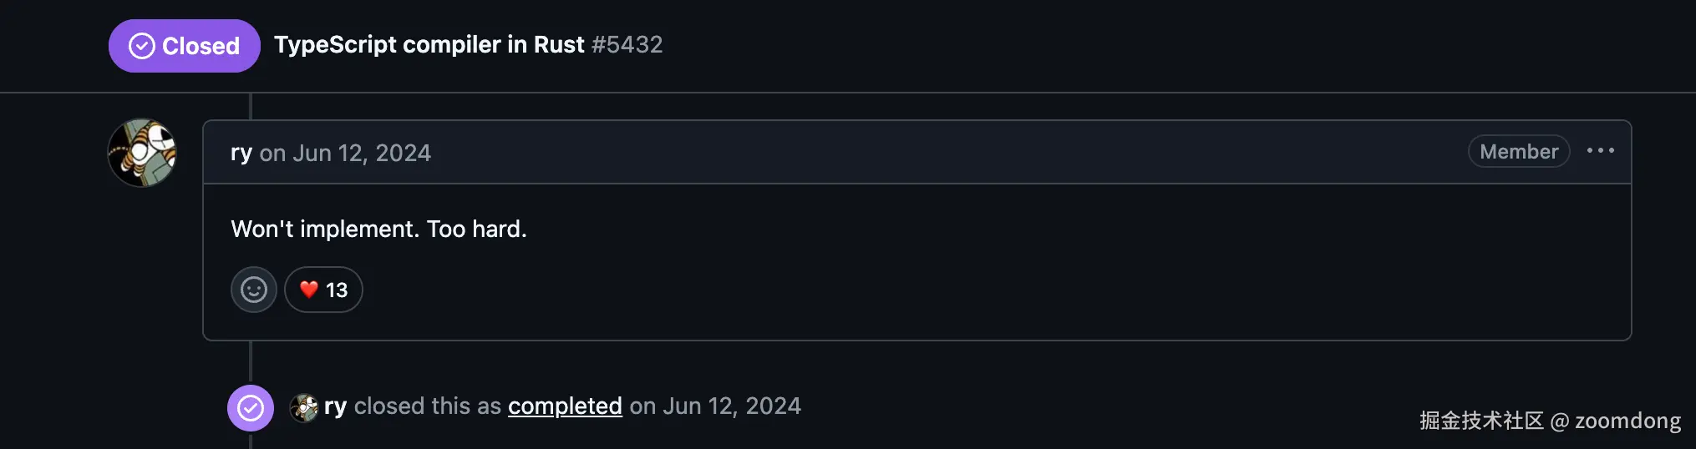Click the comment text Won't implement. Too hard.
Image resolution: width=1696 pixels, height=449 pixels.
378,229
